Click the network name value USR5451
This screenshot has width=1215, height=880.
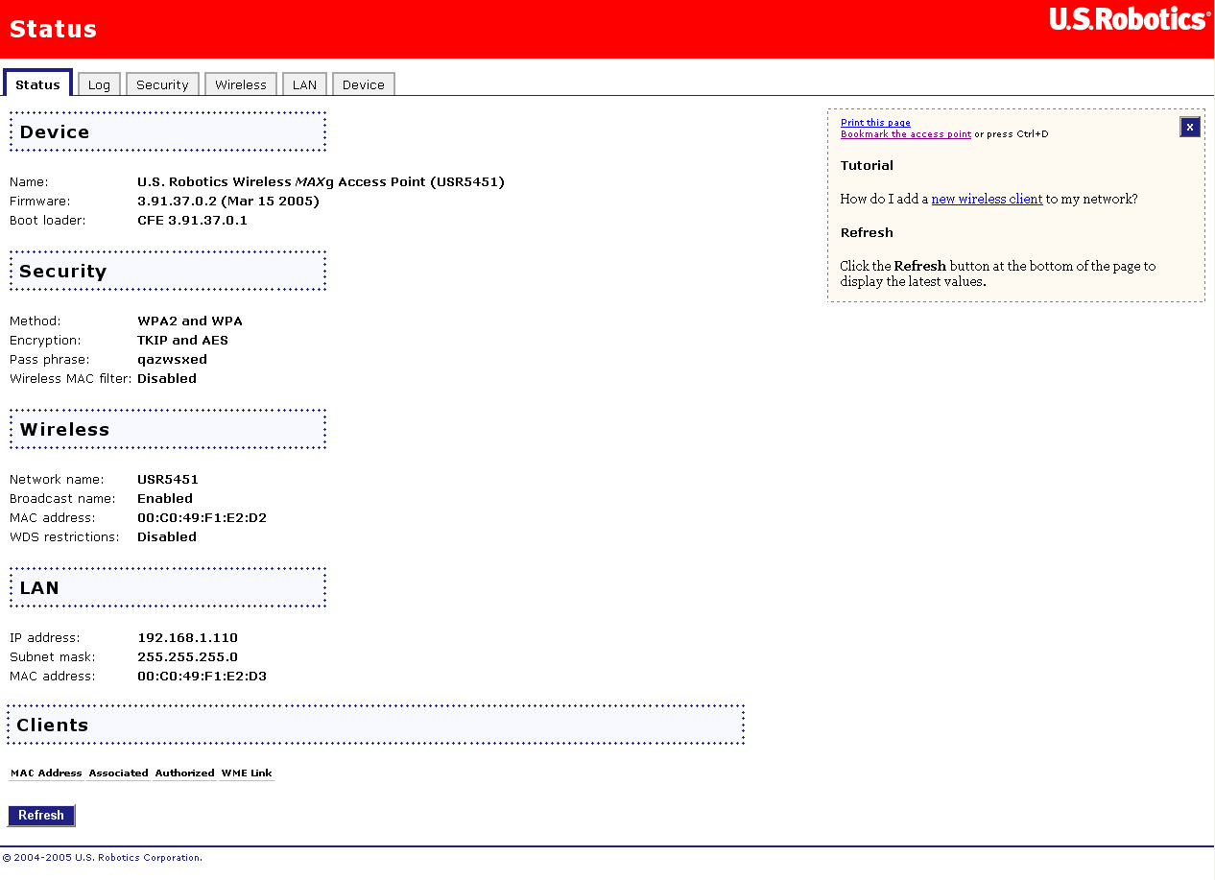pos(168,480)
